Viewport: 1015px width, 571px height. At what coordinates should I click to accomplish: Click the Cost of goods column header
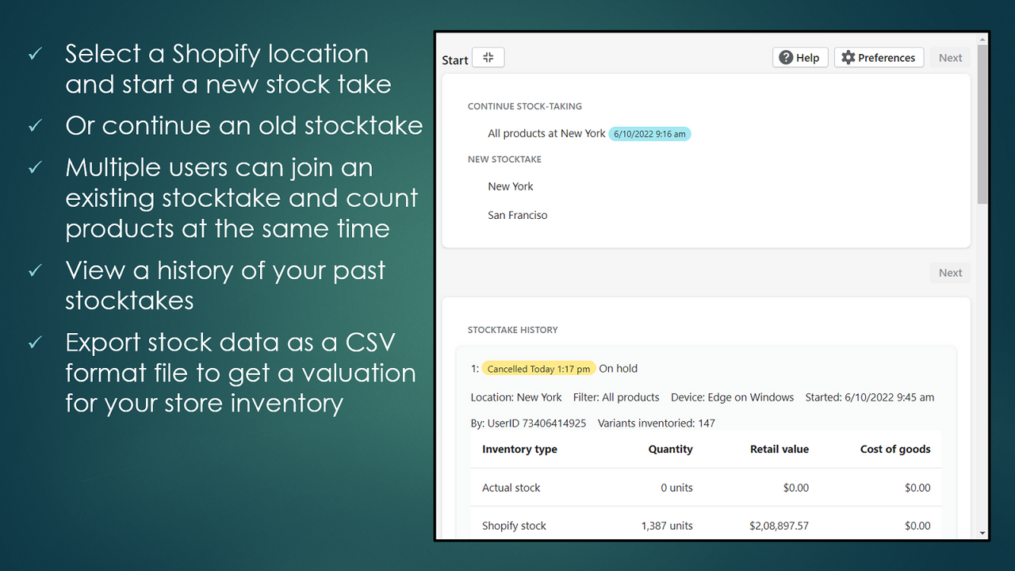(895, 449)
